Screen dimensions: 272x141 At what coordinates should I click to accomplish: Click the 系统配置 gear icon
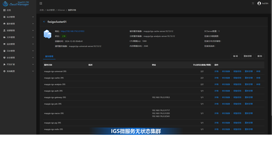click(4, 71)
